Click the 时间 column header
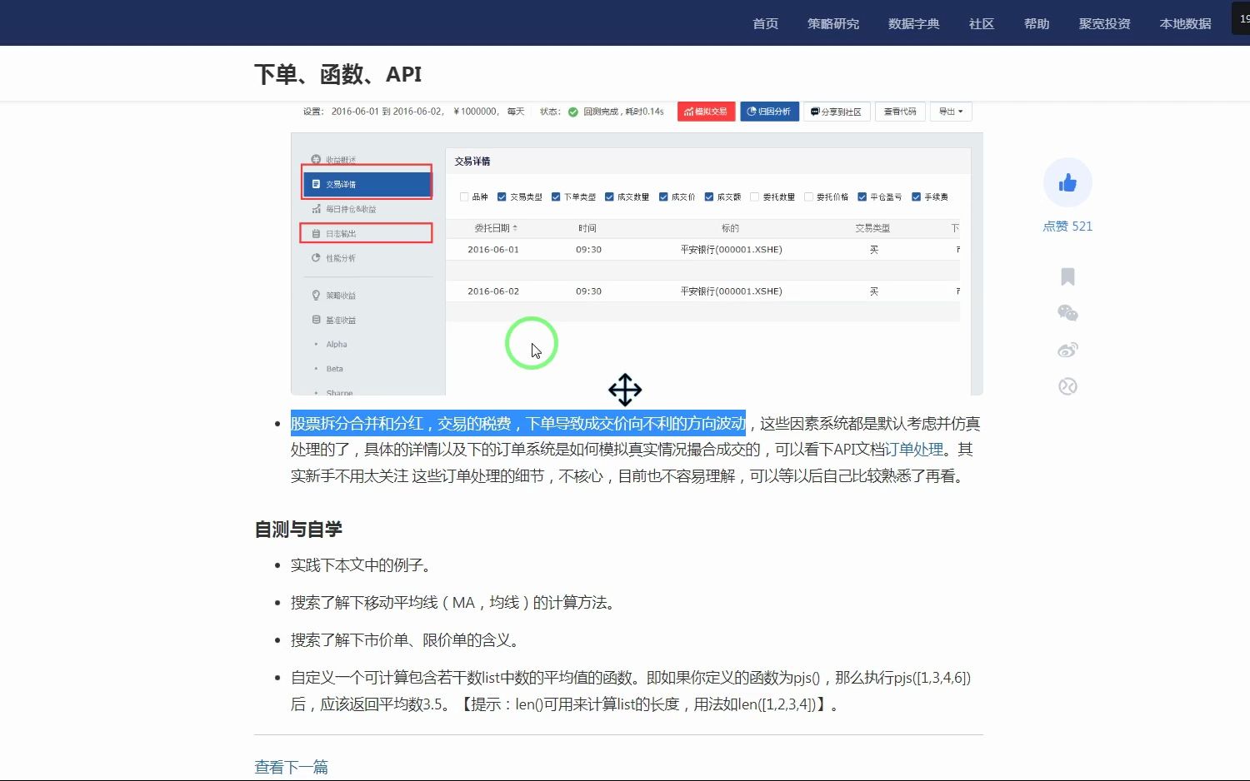The width and height of the screenshot is (1250, 781). 587,228
